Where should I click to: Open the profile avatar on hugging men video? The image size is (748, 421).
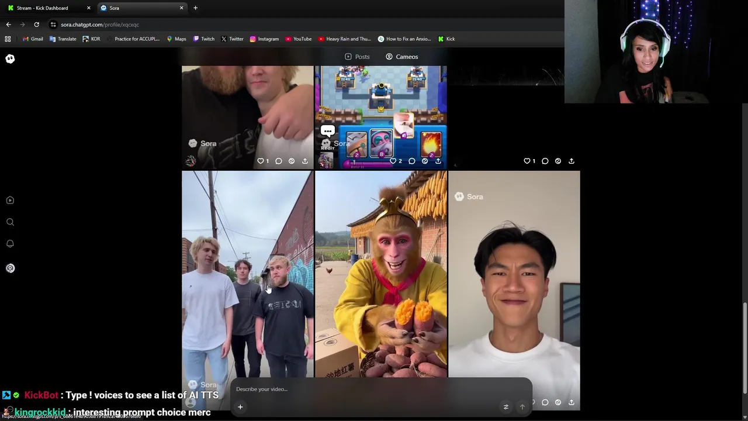(x=191, y=161)
